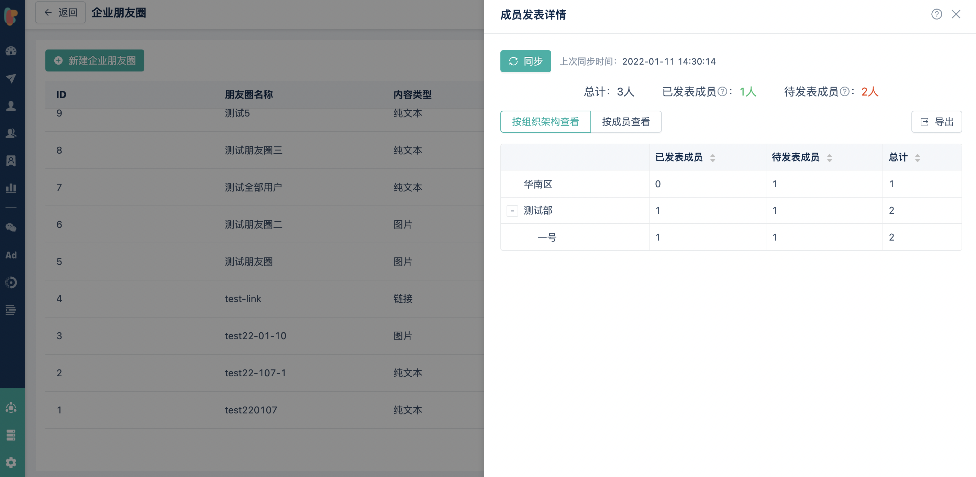The width and height of the screenshot is (976, 477).
Task: Click the 测试朋友圈二 row name
Action: (x=254, y=225)
